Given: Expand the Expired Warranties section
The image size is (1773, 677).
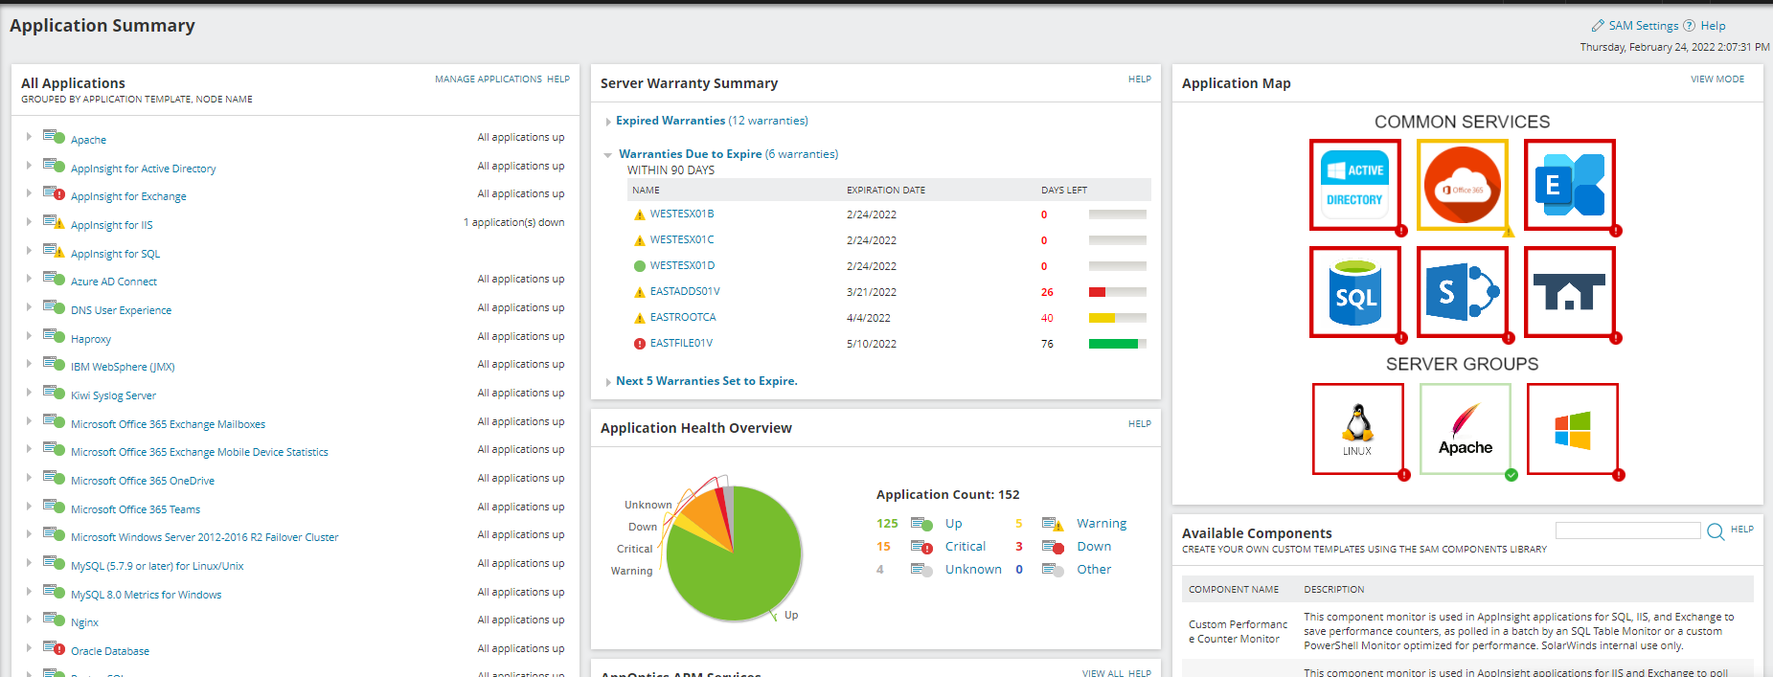Looking at the screenshot, I should [x=608, y=122].
